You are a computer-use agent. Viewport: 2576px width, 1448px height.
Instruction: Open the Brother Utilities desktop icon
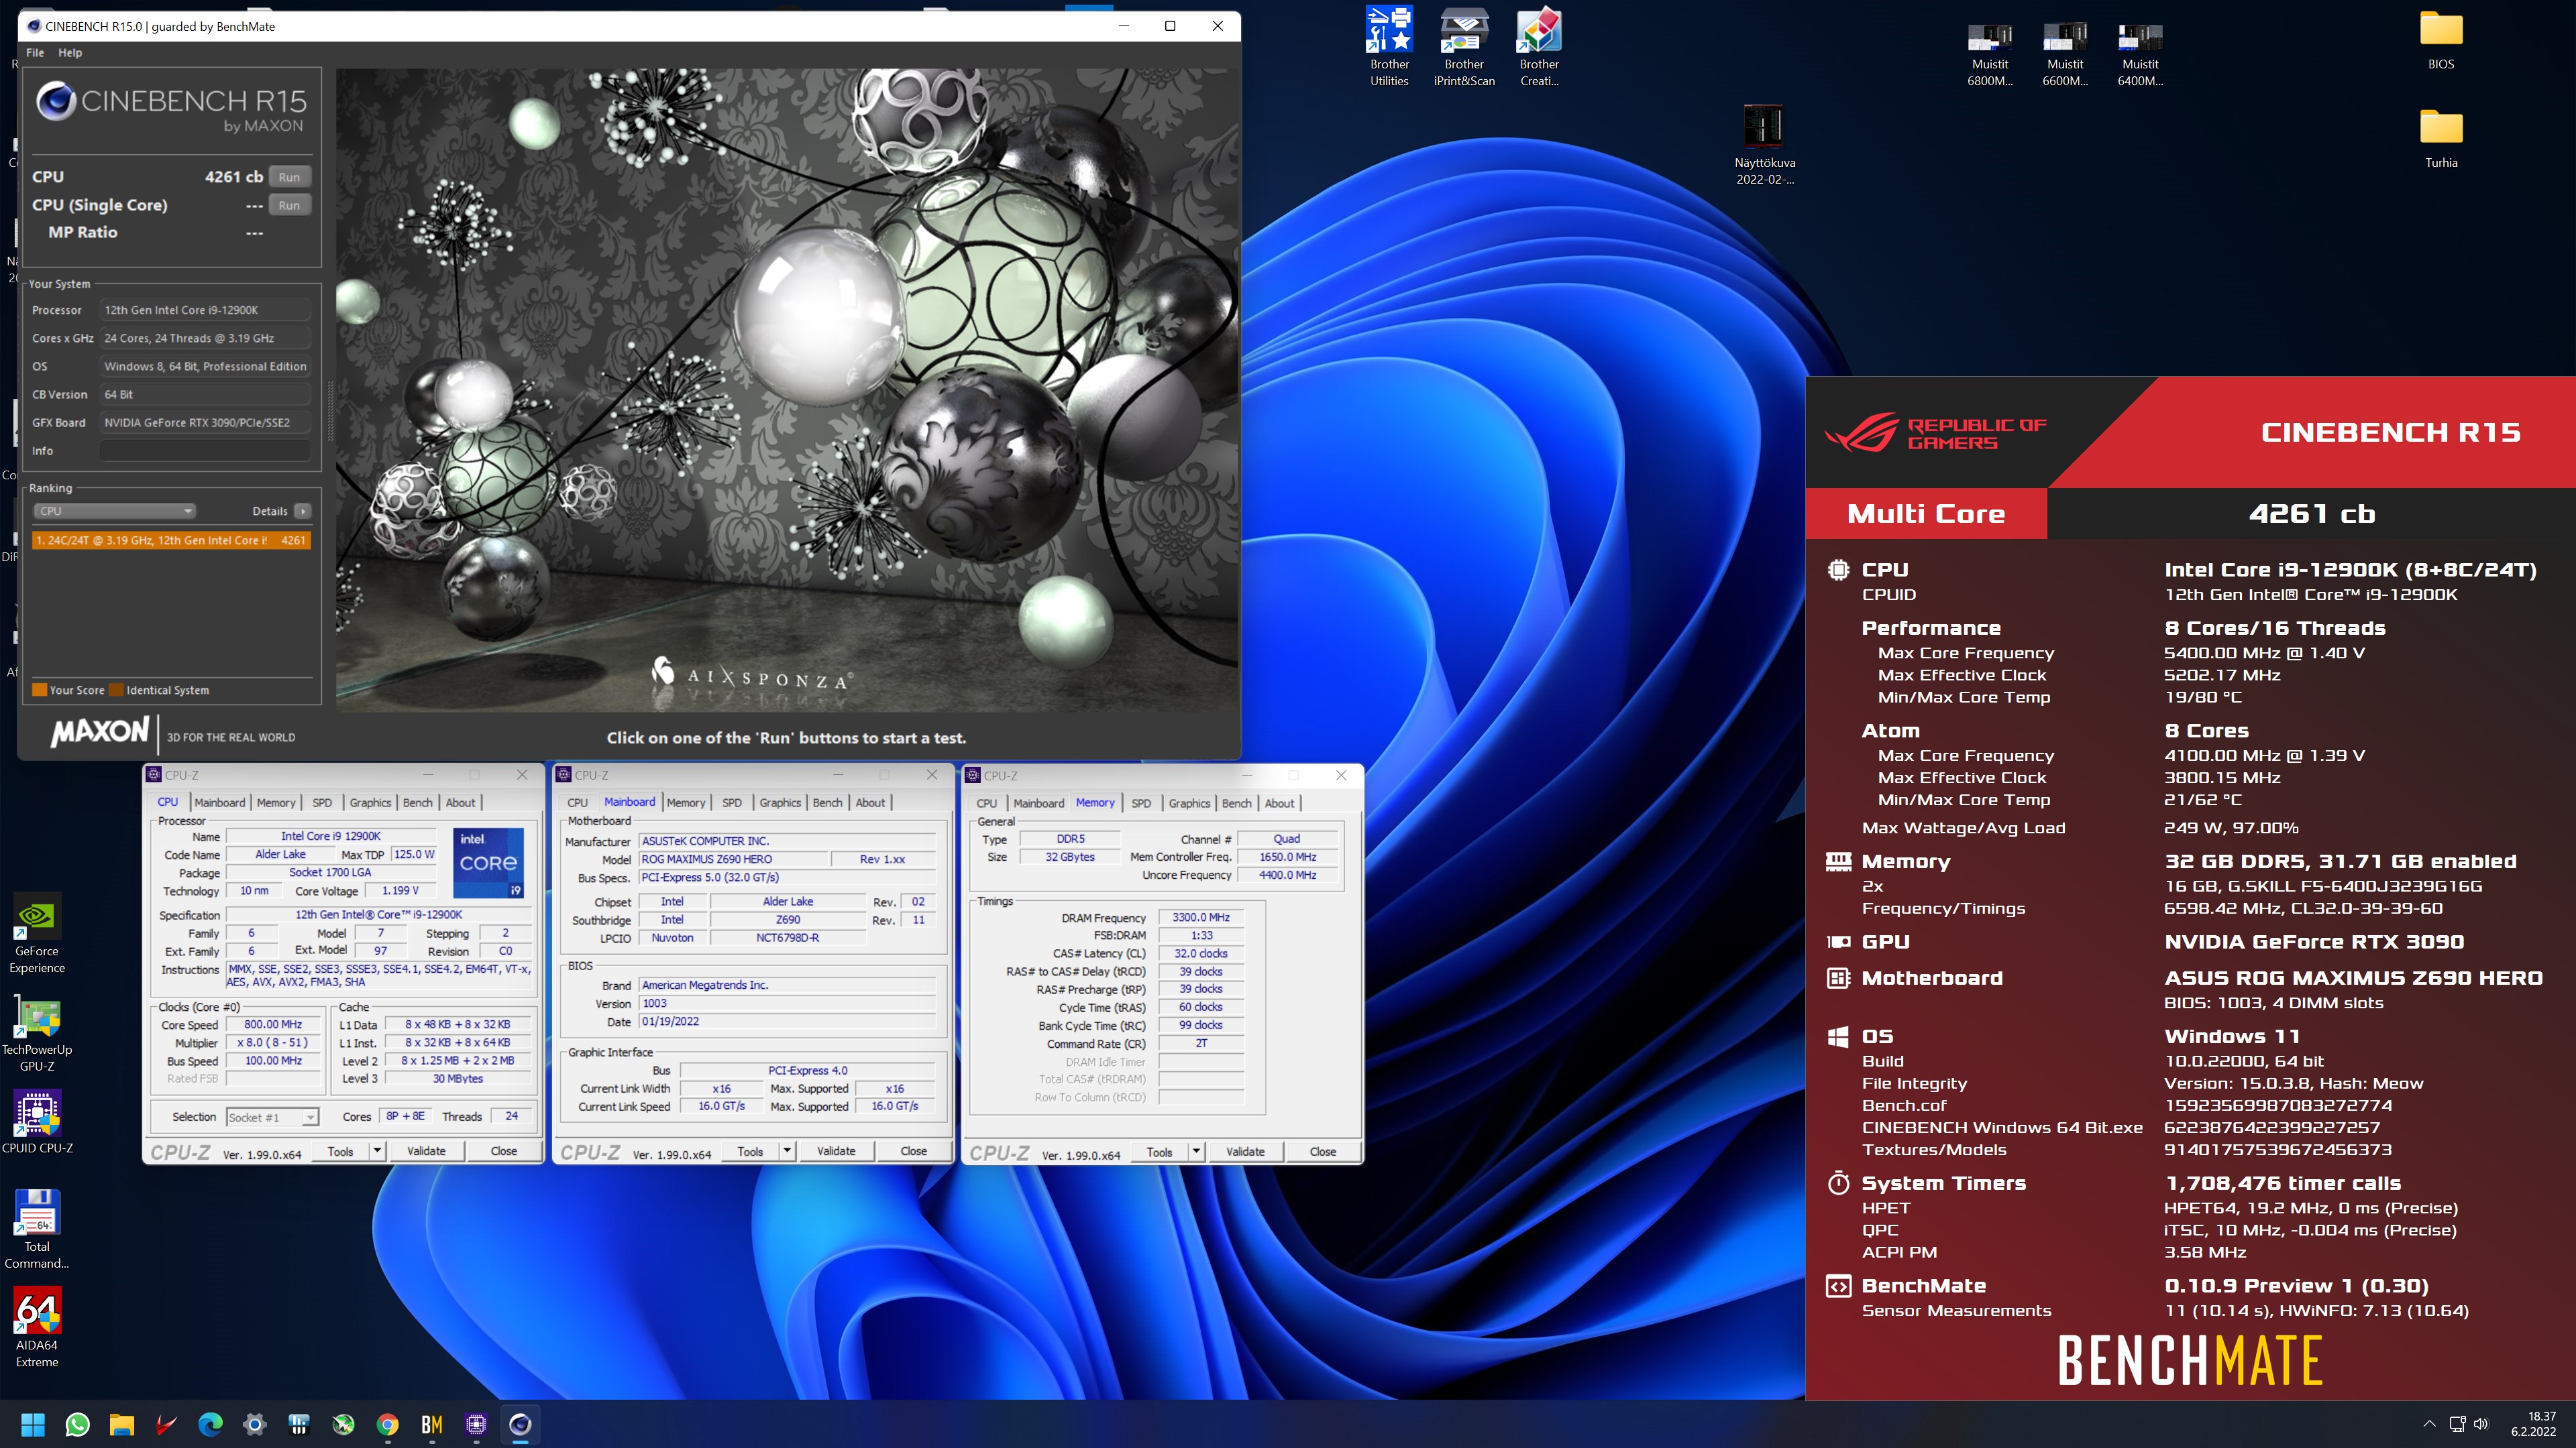(1389, 47)
